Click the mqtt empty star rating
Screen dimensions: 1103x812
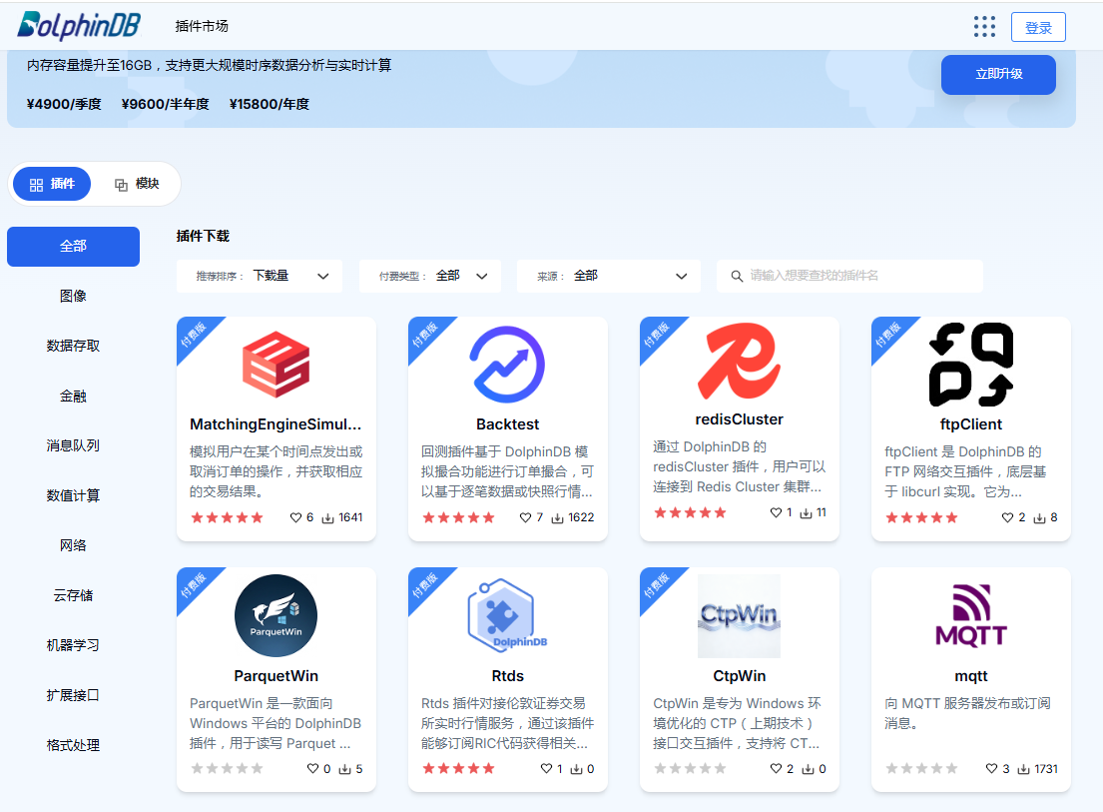pyautogui.click(x=921, y=769)
